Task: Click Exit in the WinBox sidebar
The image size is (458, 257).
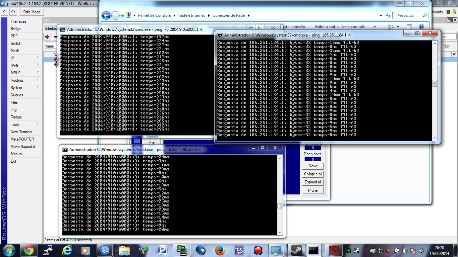Action: (x=13, y=161)
